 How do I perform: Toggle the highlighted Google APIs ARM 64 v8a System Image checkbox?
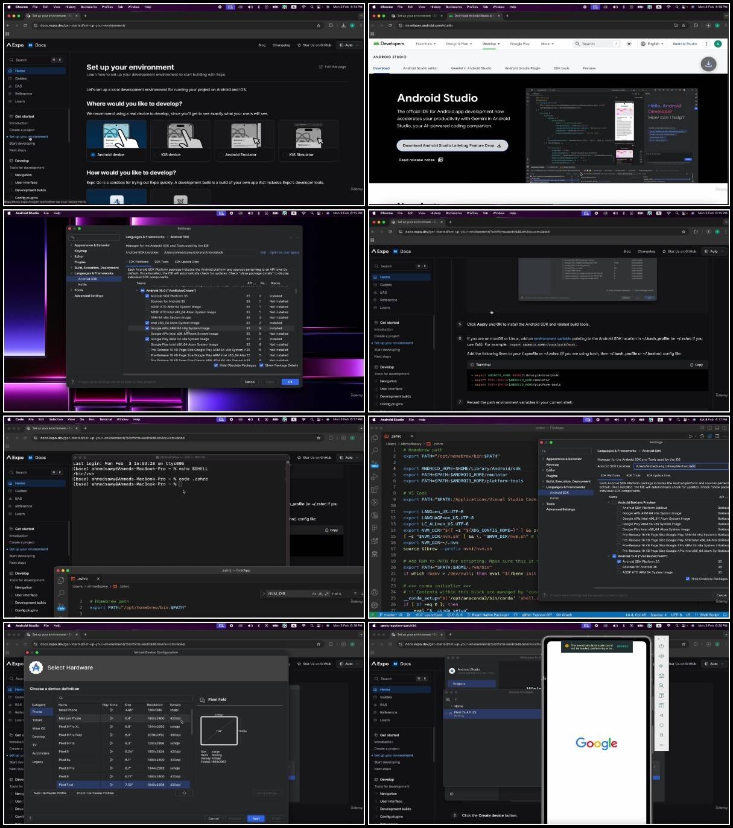[147, 328]
